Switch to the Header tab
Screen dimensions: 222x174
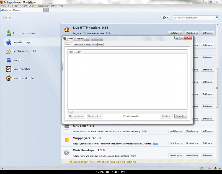coord(69,44)
